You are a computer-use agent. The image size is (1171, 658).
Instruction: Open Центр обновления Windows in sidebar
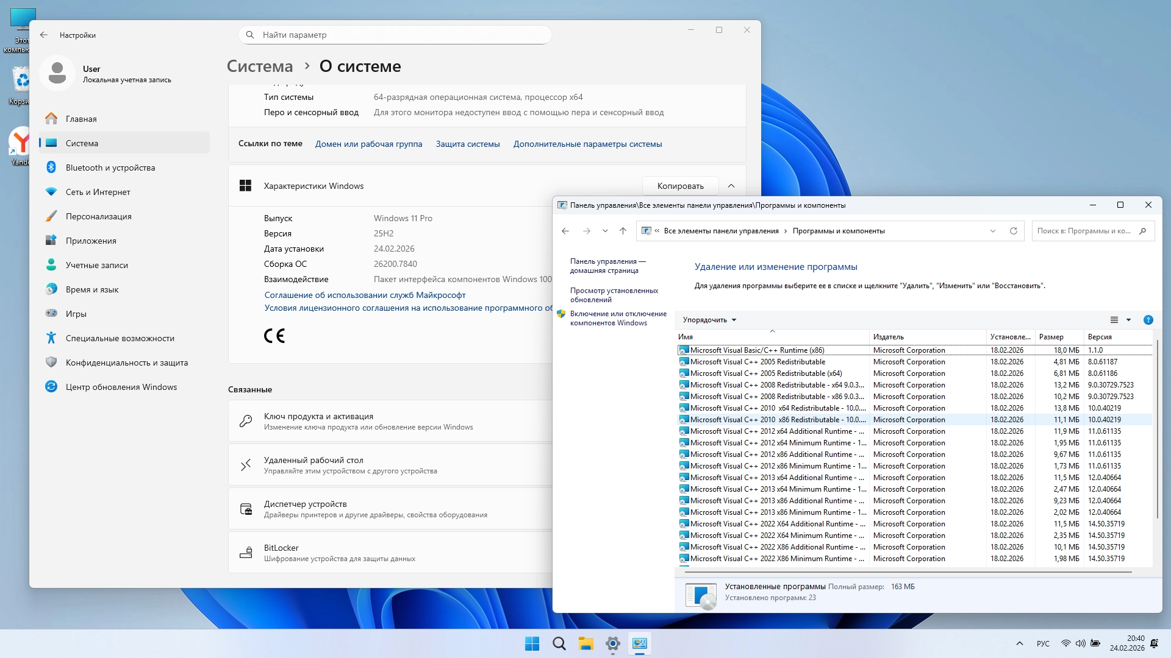point(121,387)
